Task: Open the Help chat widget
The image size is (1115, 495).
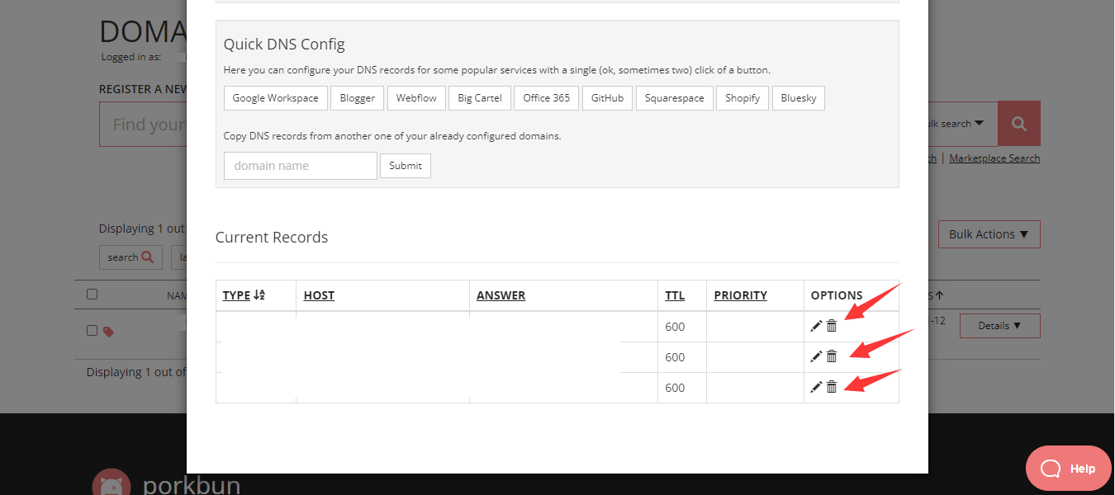Action: (1068, 469)
